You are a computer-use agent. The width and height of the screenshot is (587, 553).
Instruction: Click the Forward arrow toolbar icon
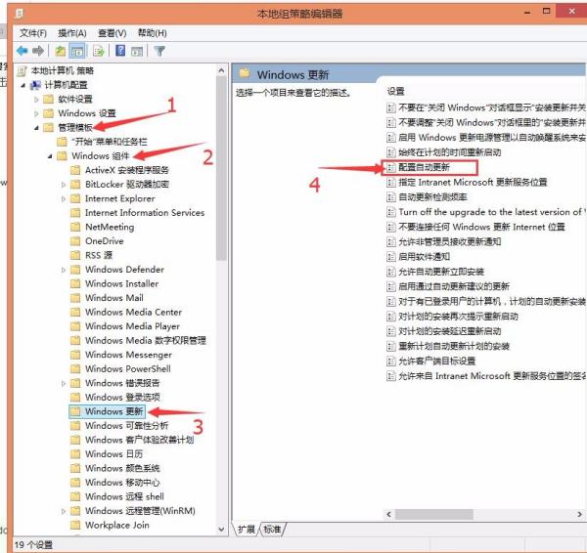(38, 51)
